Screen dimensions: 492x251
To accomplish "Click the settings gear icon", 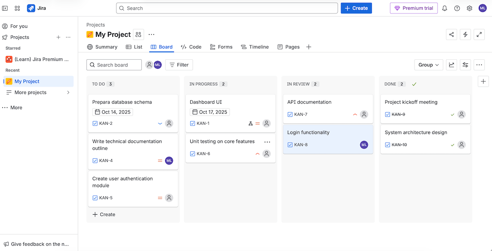I will (x=469, y=8).
